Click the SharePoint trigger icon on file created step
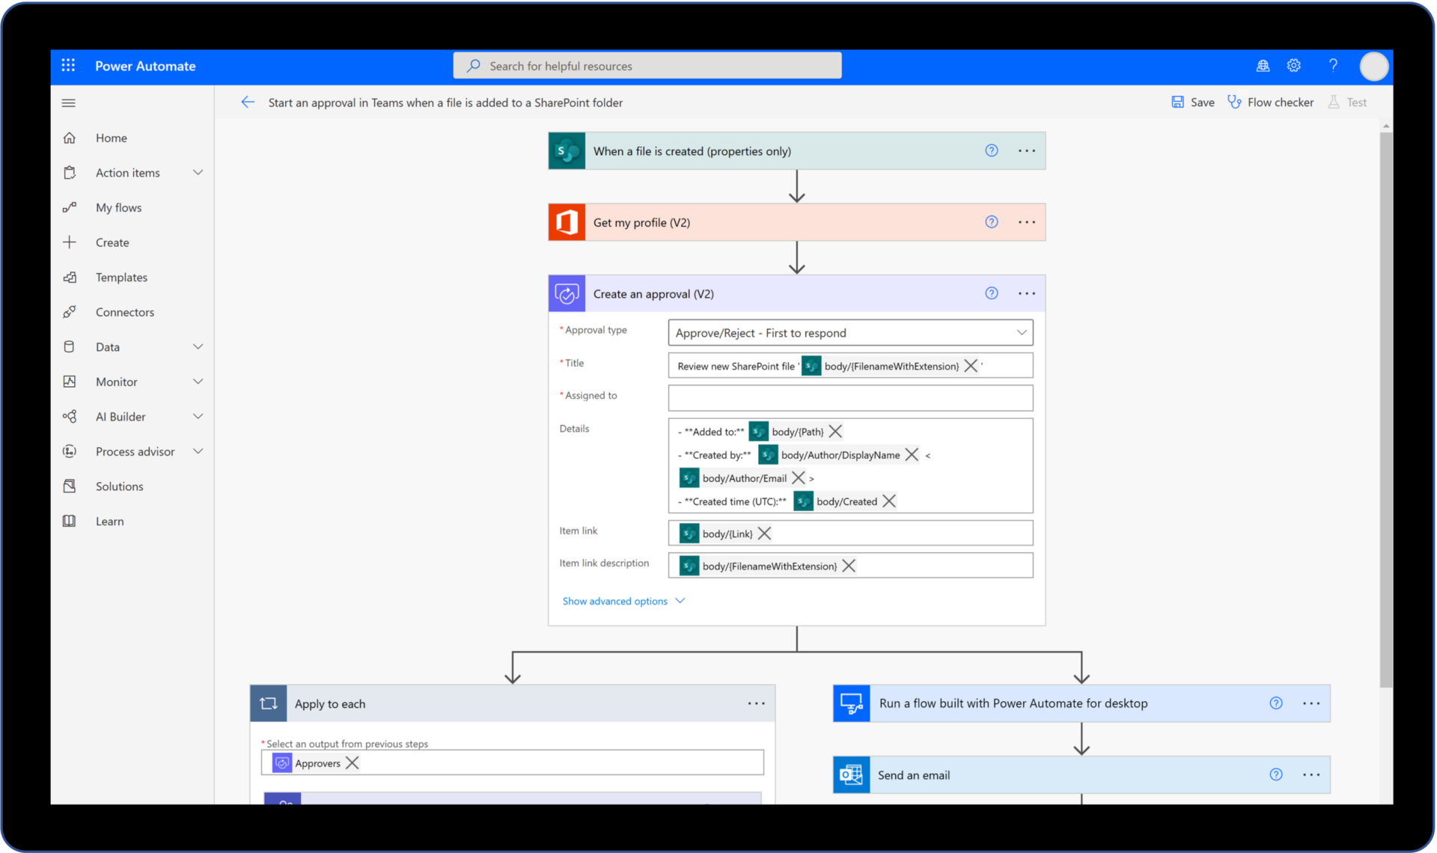 567,150
